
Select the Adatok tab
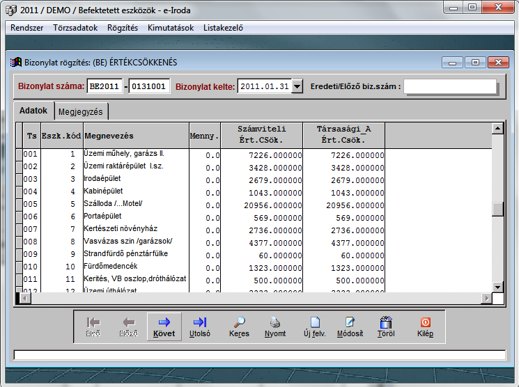tap(33, 111)
